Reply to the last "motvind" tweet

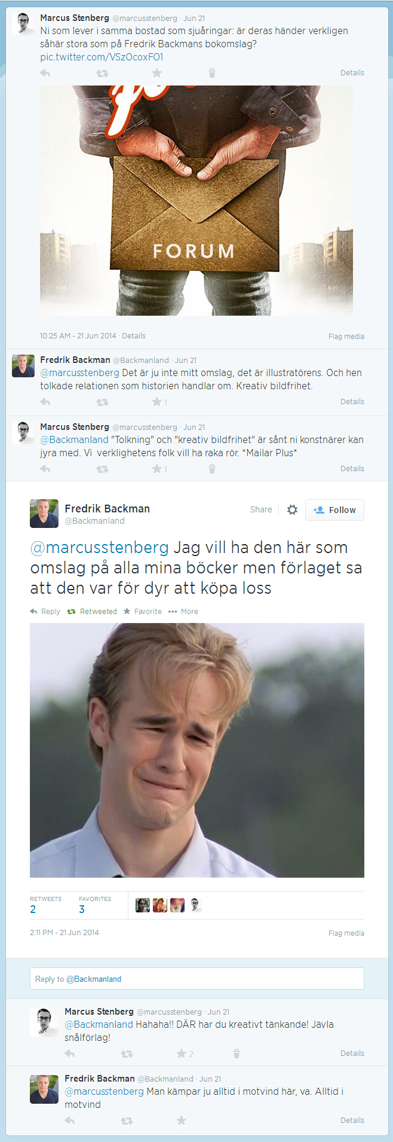pos(70,1120)
